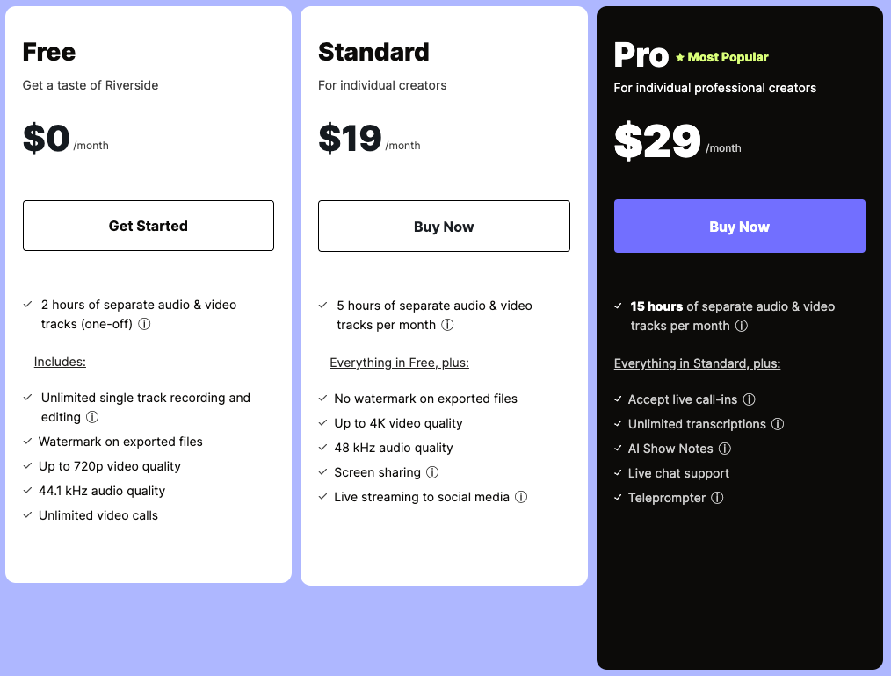Click the 'Includes:' underlined text
Viewport: 891px width, 676px height.
(x=60, y=362)
